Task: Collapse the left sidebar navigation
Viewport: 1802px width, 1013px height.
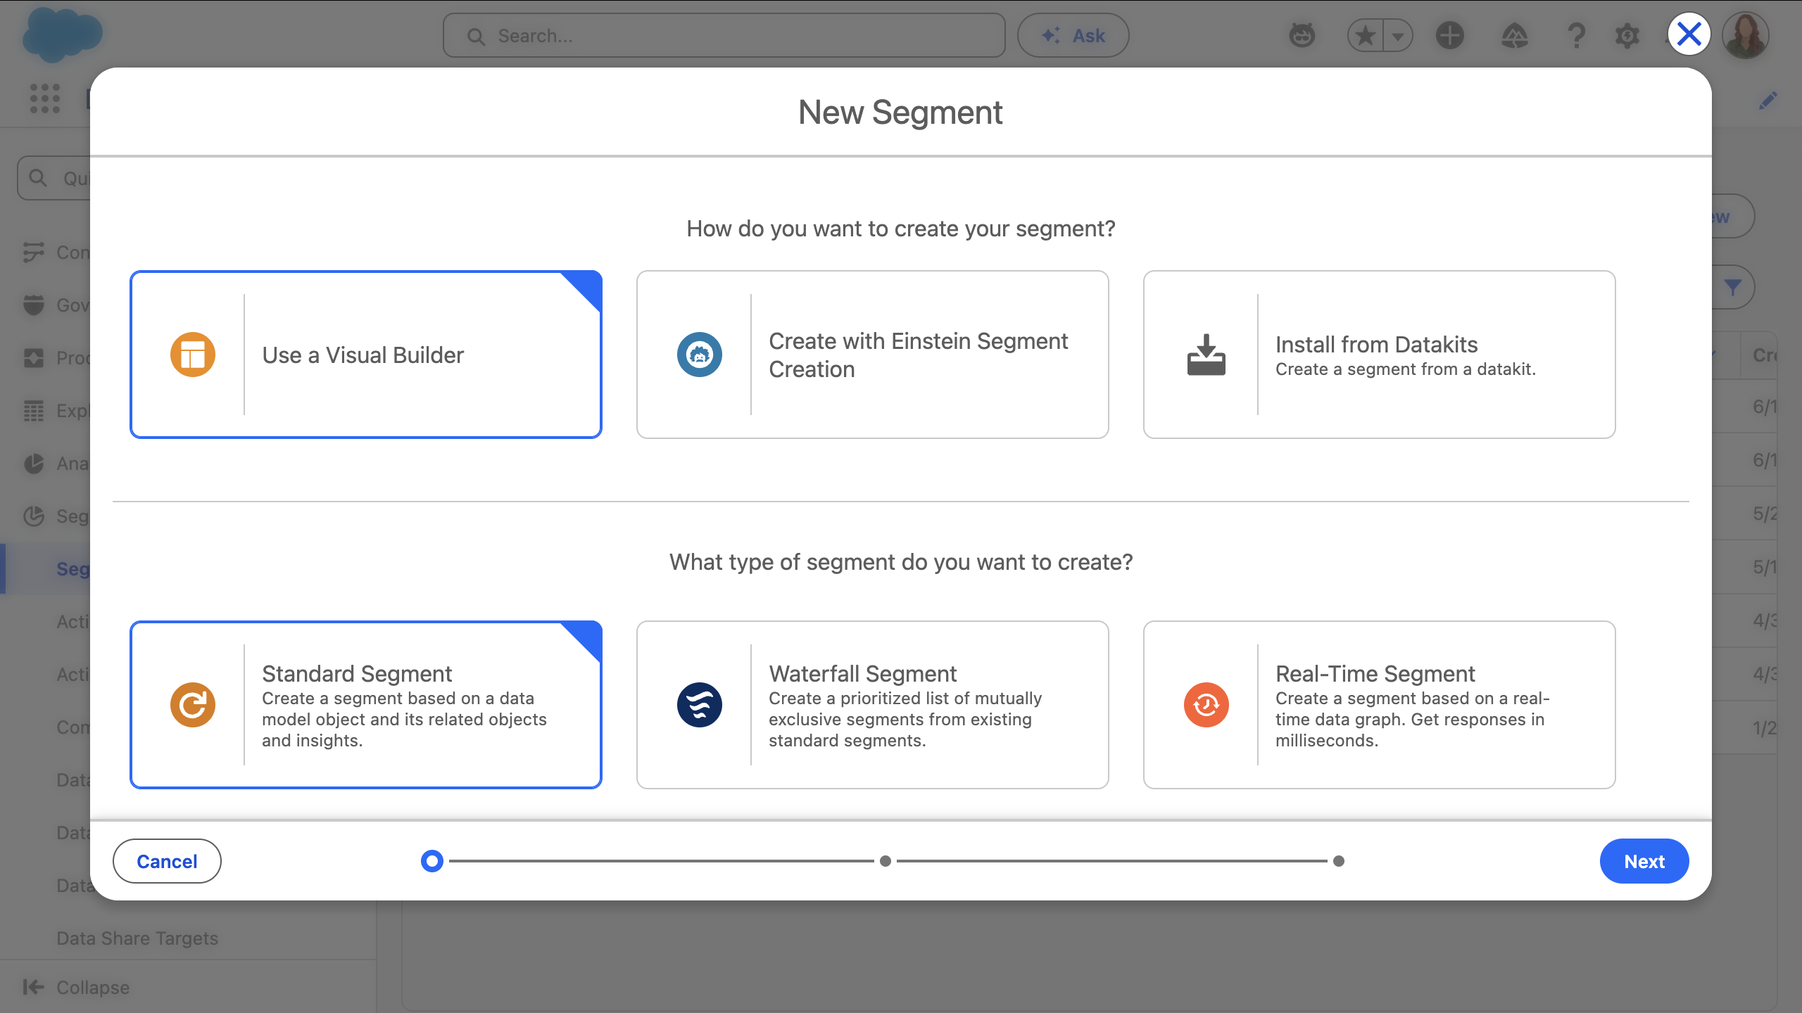Action: [x=76, y=988]
